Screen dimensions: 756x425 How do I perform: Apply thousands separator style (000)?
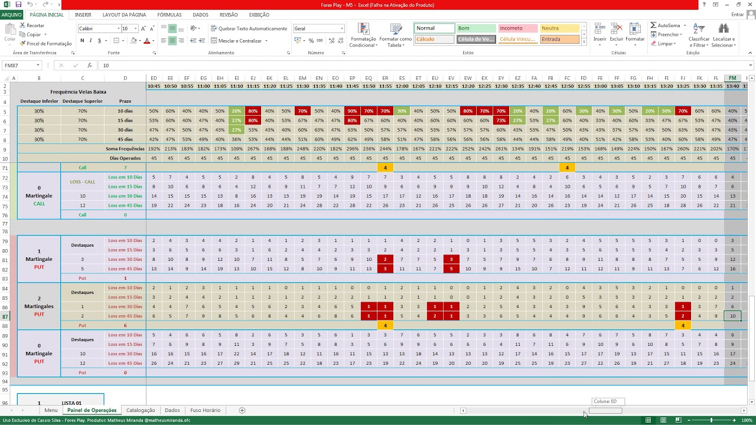tap(320, 41)
